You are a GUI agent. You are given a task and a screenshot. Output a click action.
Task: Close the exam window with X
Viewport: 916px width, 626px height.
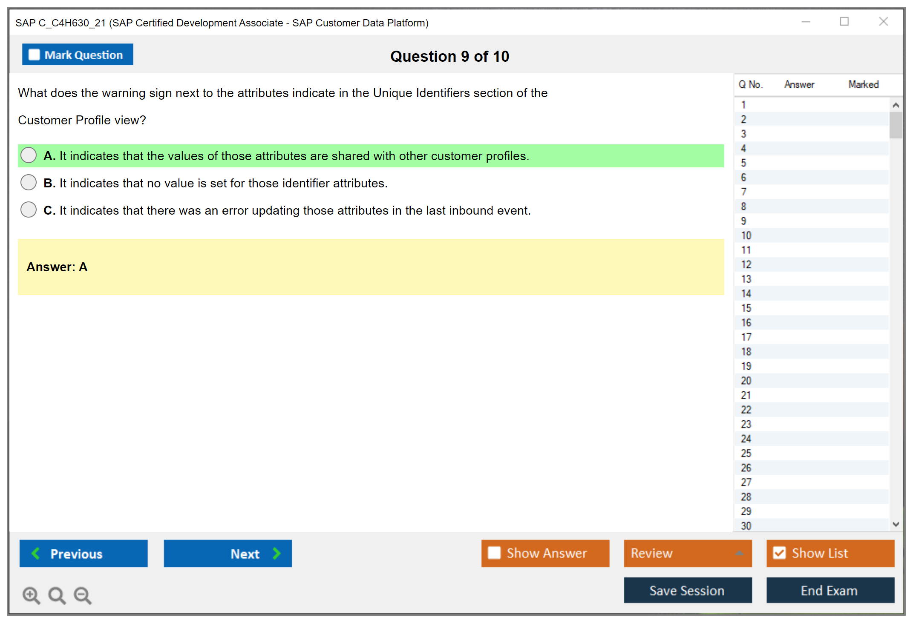pos(883,22)
